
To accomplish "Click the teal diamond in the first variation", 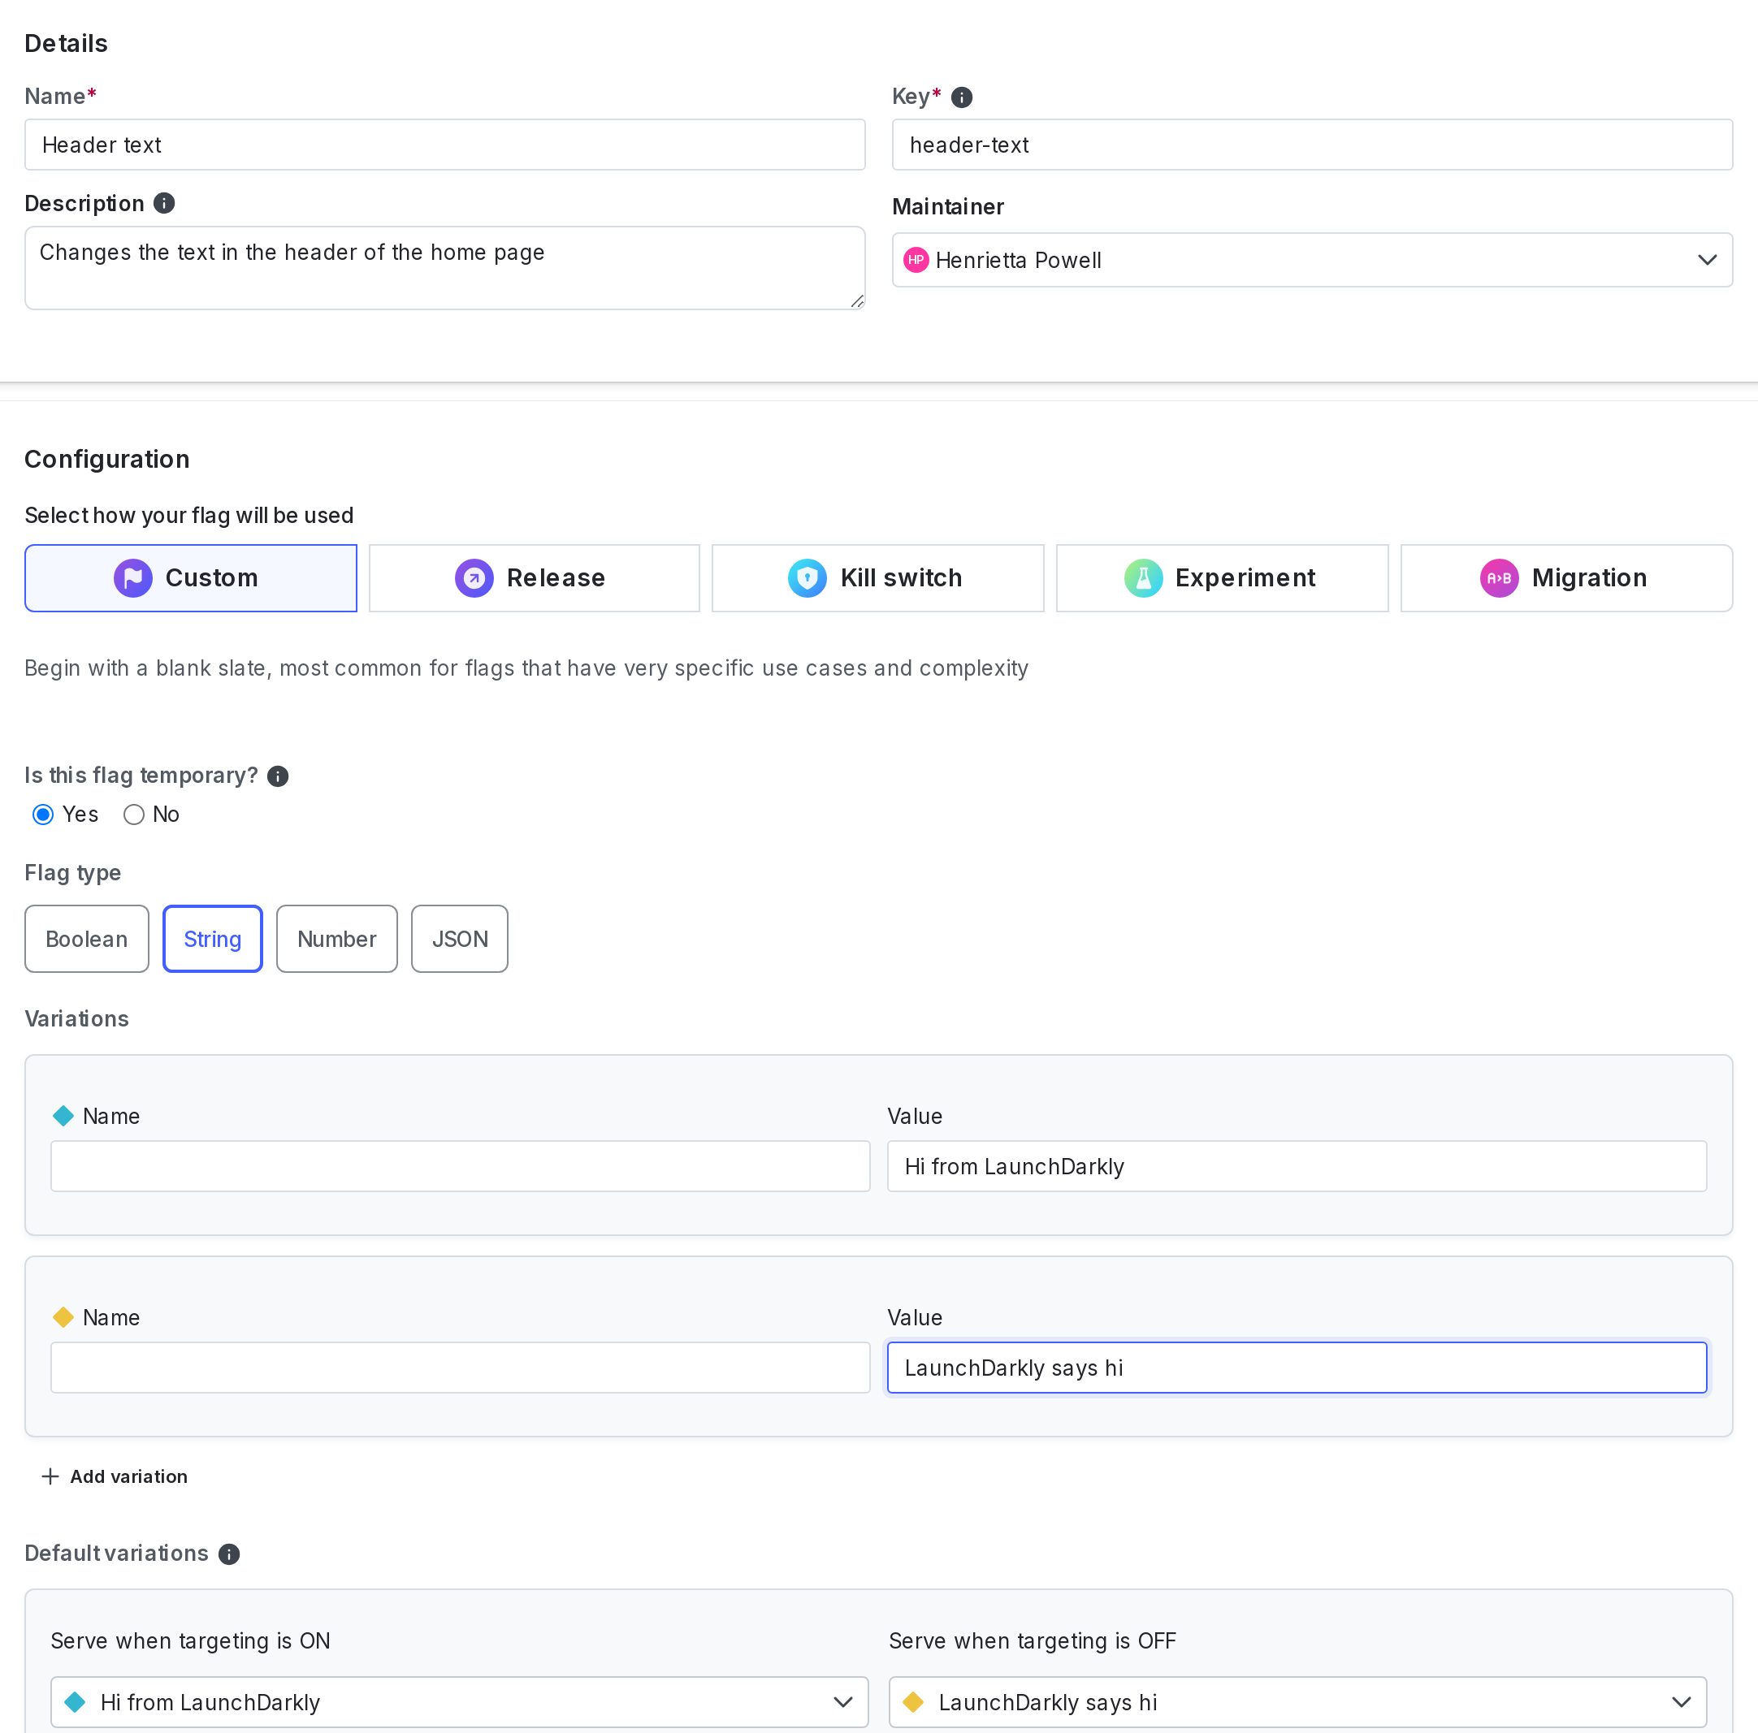I will (x=63, y=1116).
